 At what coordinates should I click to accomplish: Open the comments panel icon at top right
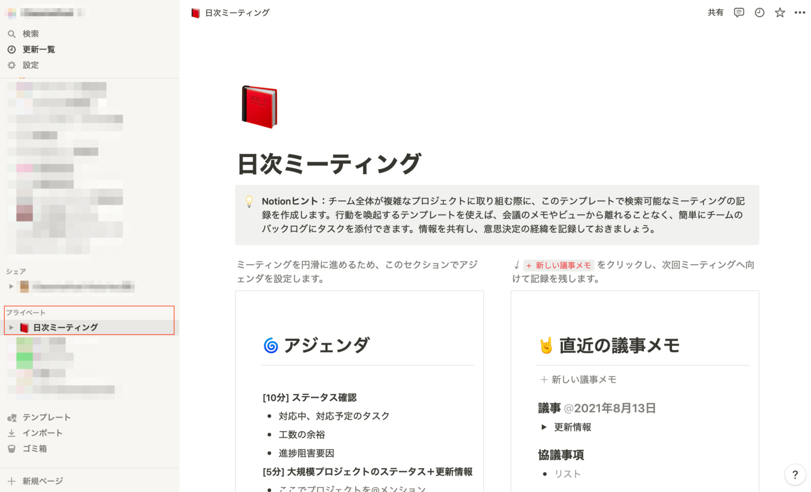point(739,12)
